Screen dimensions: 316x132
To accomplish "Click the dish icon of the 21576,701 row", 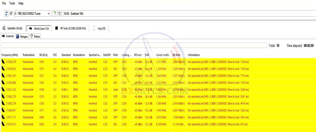I will point(3,124).
